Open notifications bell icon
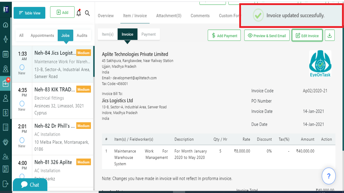This screenshot has height=193, width=344. (x=79, y=13)
